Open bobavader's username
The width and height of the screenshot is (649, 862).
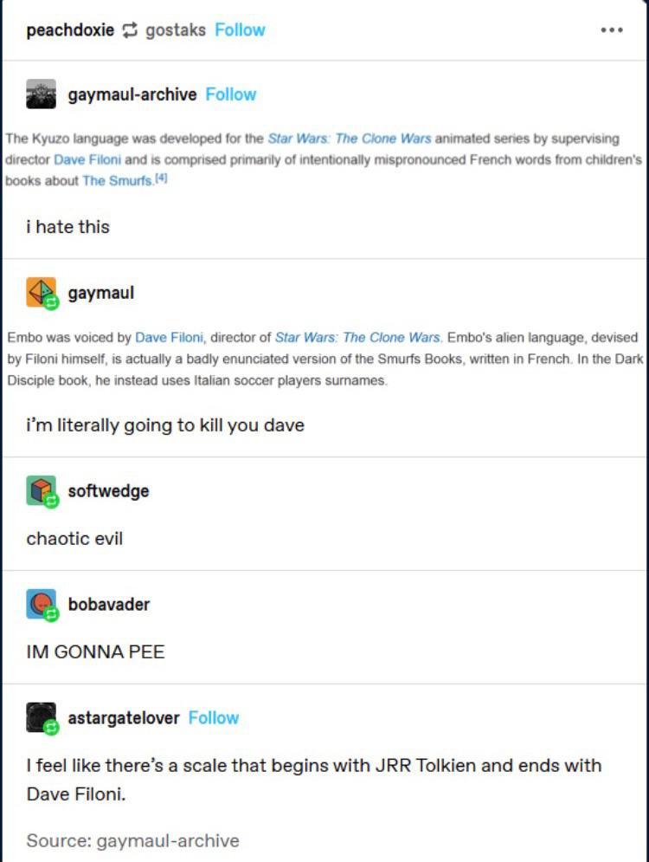109,604
